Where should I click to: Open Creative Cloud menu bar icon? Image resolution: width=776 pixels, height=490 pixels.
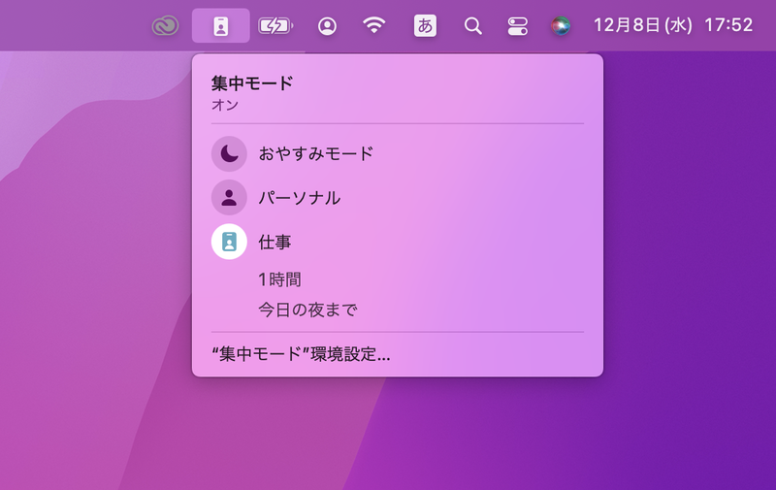tap(165, 26)
